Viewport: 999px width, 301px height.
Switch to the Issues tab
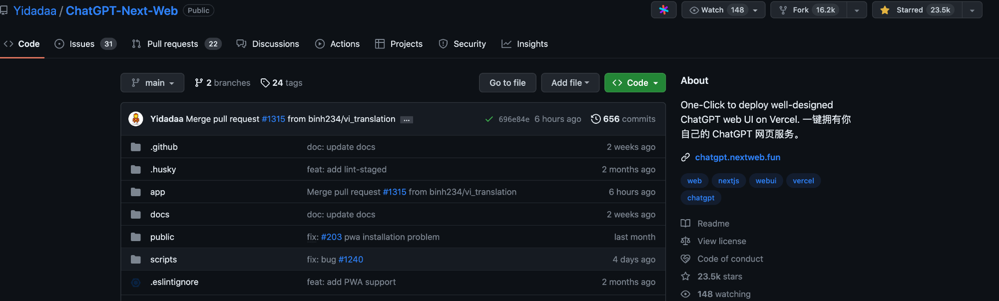pyautogui.click(x=85, y=44)
